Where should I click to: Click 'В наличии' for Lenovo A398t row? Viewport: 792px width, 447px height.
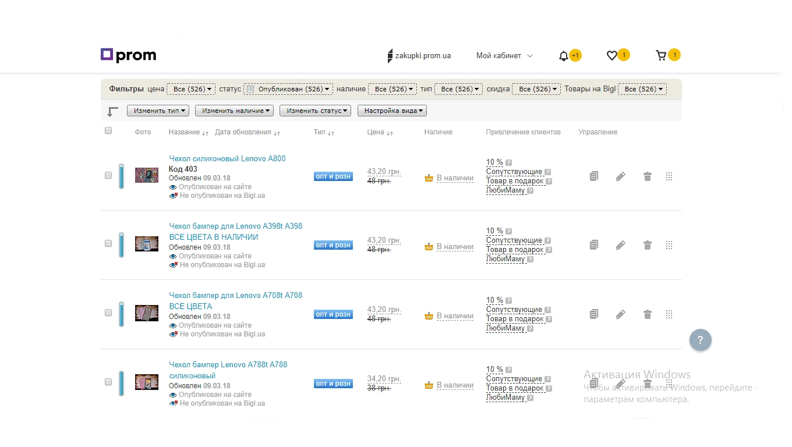point(455,247)
